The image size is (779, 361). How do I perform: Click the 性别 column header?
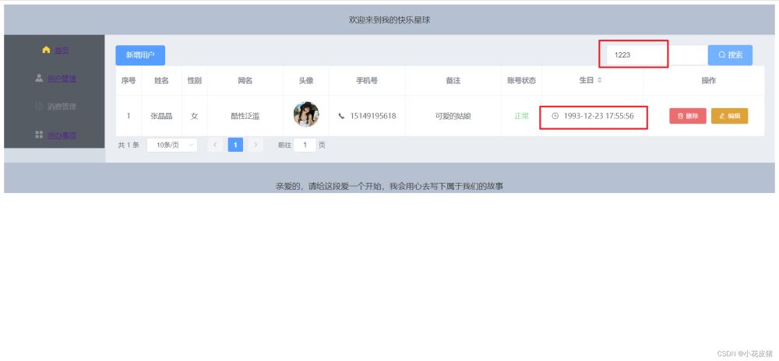[194, 80]
